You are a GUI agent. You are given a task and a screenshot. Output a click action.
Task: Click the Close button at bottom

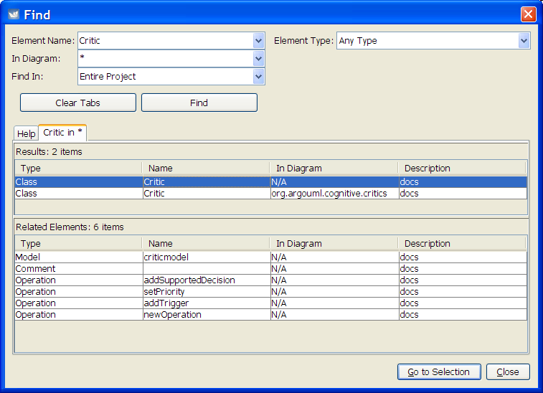click(508, 371)
